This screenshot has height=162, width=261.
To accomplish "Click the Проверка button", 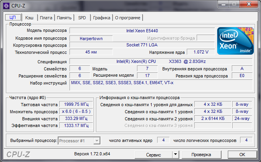I will click(x=201, y=155).
